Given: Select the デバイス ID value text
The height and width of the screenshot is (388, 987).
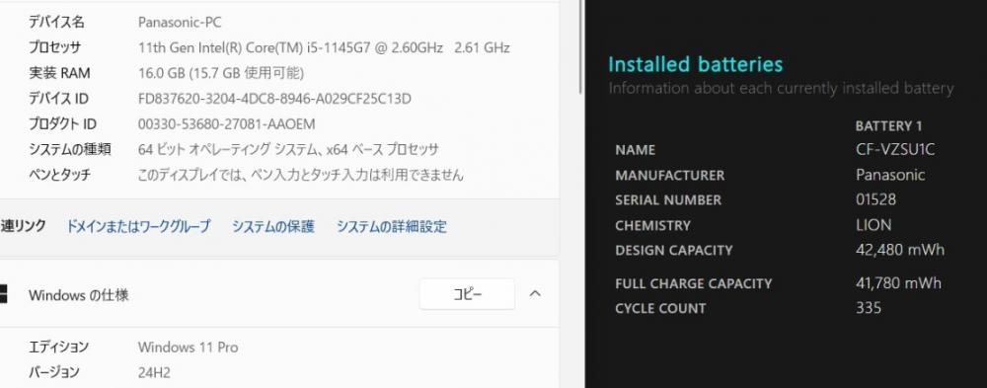Looking at the screenshot, I should pyautogui.click(x=274, y=99).
